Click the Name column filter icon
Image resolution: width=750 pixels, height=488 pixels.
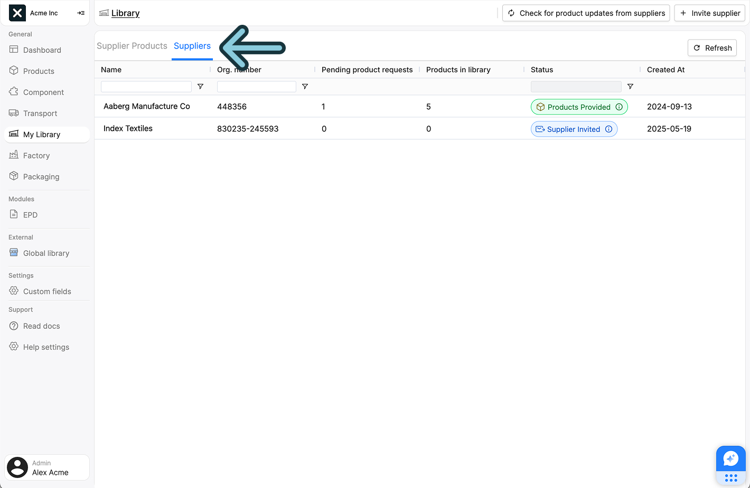pos(200,87)
